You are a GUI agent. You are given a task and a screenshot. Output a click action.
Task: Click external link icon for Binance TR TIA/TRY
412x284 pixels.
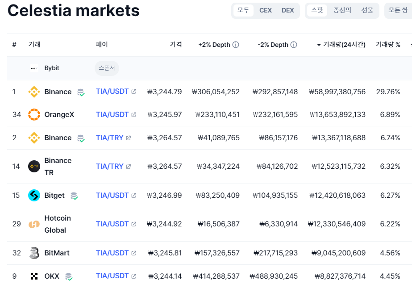(129, 167)
